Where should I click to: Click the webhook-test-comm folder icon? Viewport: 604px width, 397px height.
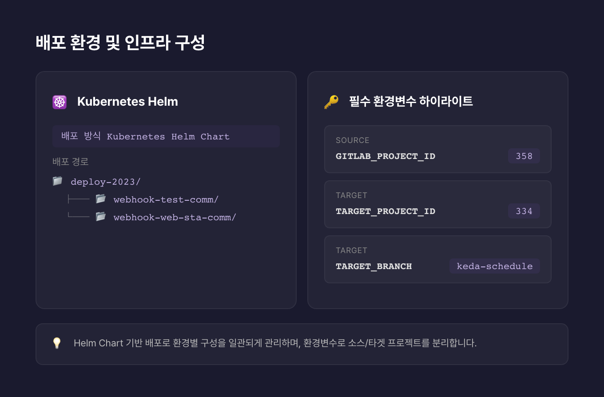coord(101,199)
